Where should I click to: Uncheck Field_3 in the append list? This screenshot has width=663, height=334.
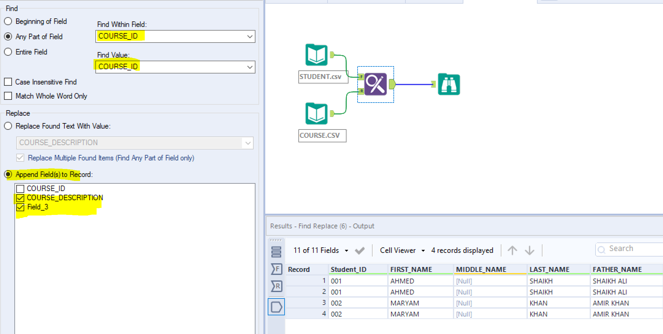20,207
